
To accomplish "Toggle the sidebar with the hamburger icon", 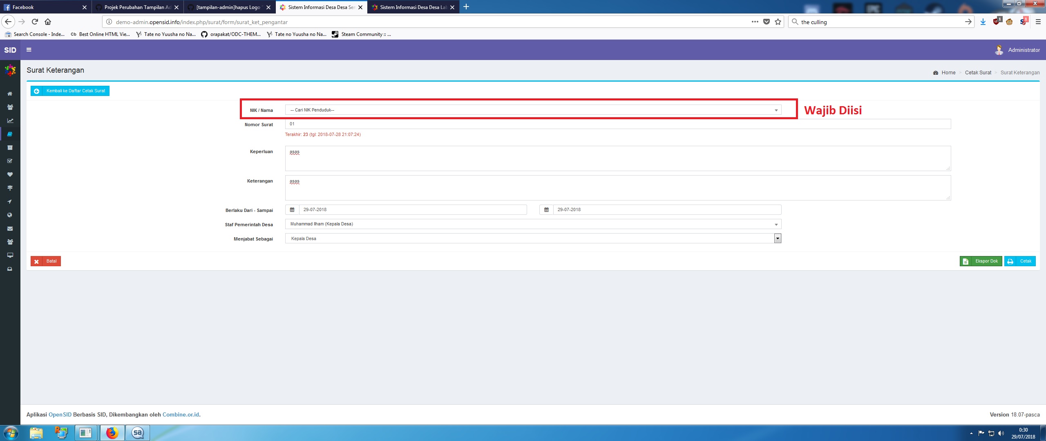I will click(x=29, y=50).
